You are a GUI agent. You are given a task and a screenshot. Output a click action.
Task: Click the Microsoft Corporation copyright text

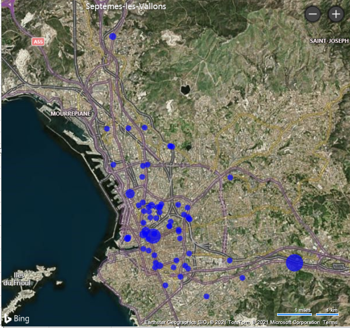point(286,322)
